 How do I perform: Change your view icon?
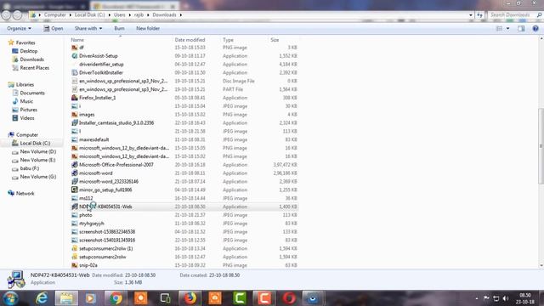pyautogui.click(x=499, y=28)
